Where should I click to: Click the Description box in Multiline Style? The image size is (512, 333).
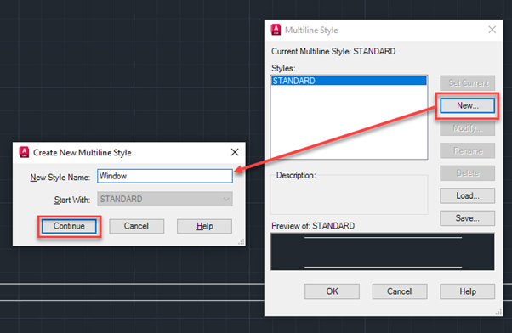[349, 195]
